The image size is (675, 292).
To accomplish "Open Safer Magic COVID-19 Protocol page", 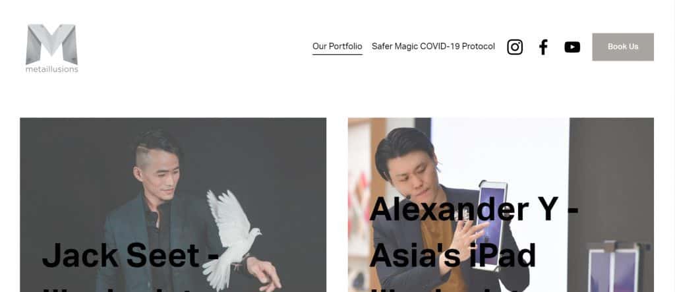I will point(433,46).
